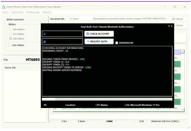
Task: Click 'SENDING ENCRYPT TOKEN TO SERVER' log line
Action: pyautogui.click(x=67, y=67)
